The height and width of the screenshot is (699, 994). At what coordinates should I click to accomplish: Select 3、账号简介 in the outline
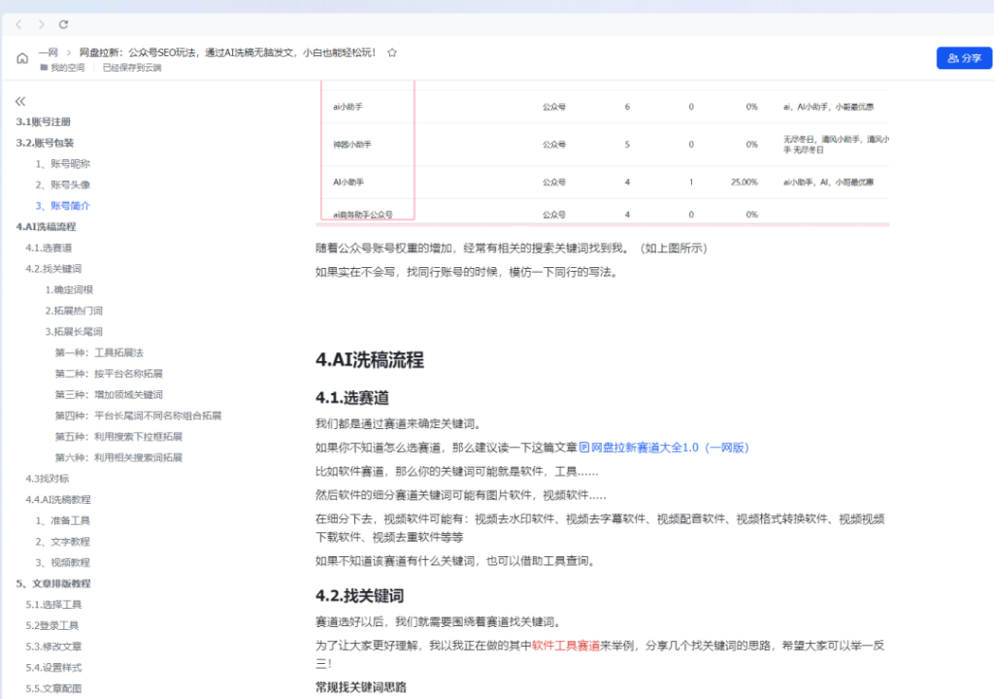(x=63, y=206)
